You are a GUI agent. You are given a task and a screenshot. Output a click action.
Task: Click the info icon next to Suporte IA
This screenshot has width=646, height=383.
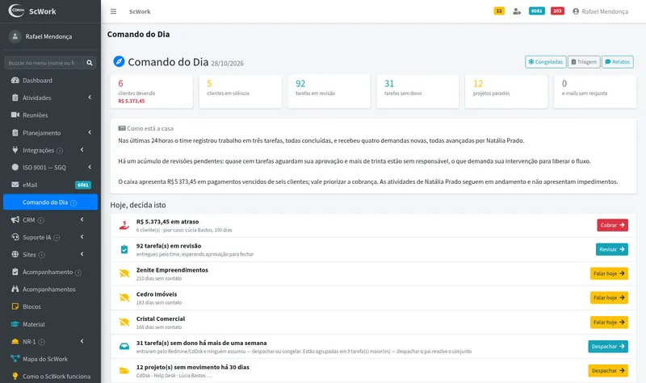click(57, 238)
